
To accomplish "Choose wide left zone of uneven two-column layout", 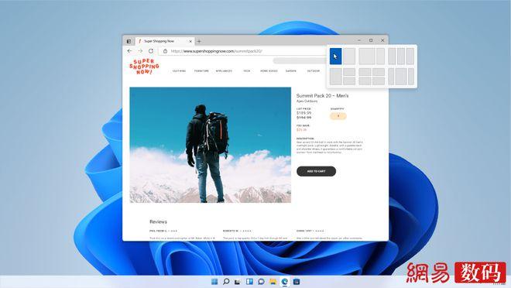I will click(367, 57).
